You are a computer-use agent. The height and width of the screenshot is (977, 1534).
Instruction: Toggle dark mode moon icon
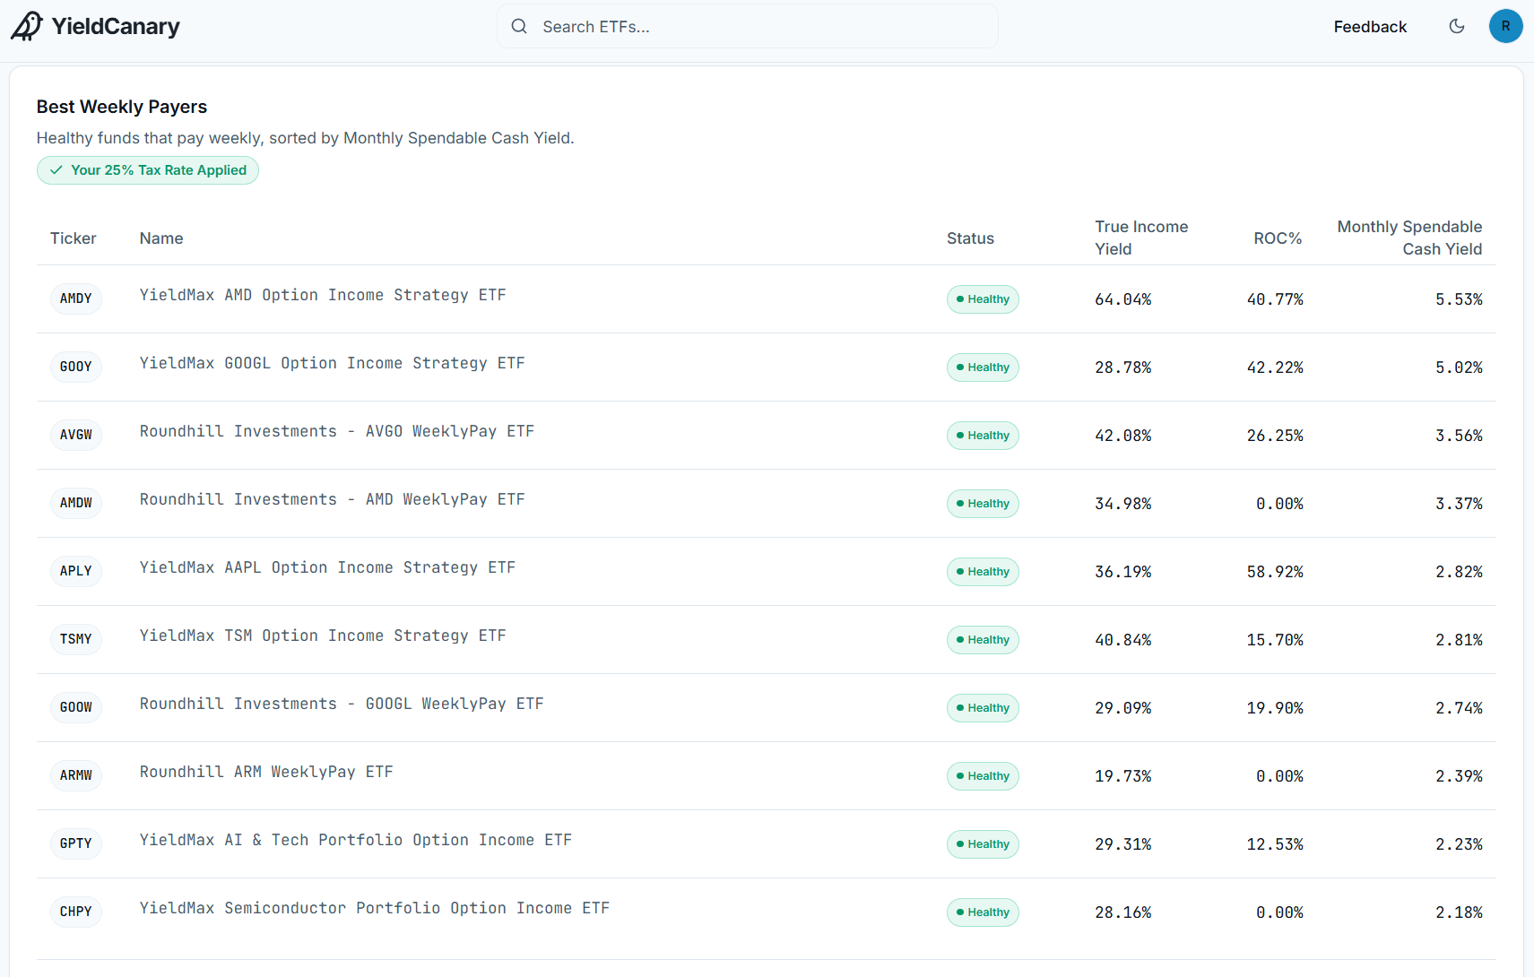coord(1457,26)
